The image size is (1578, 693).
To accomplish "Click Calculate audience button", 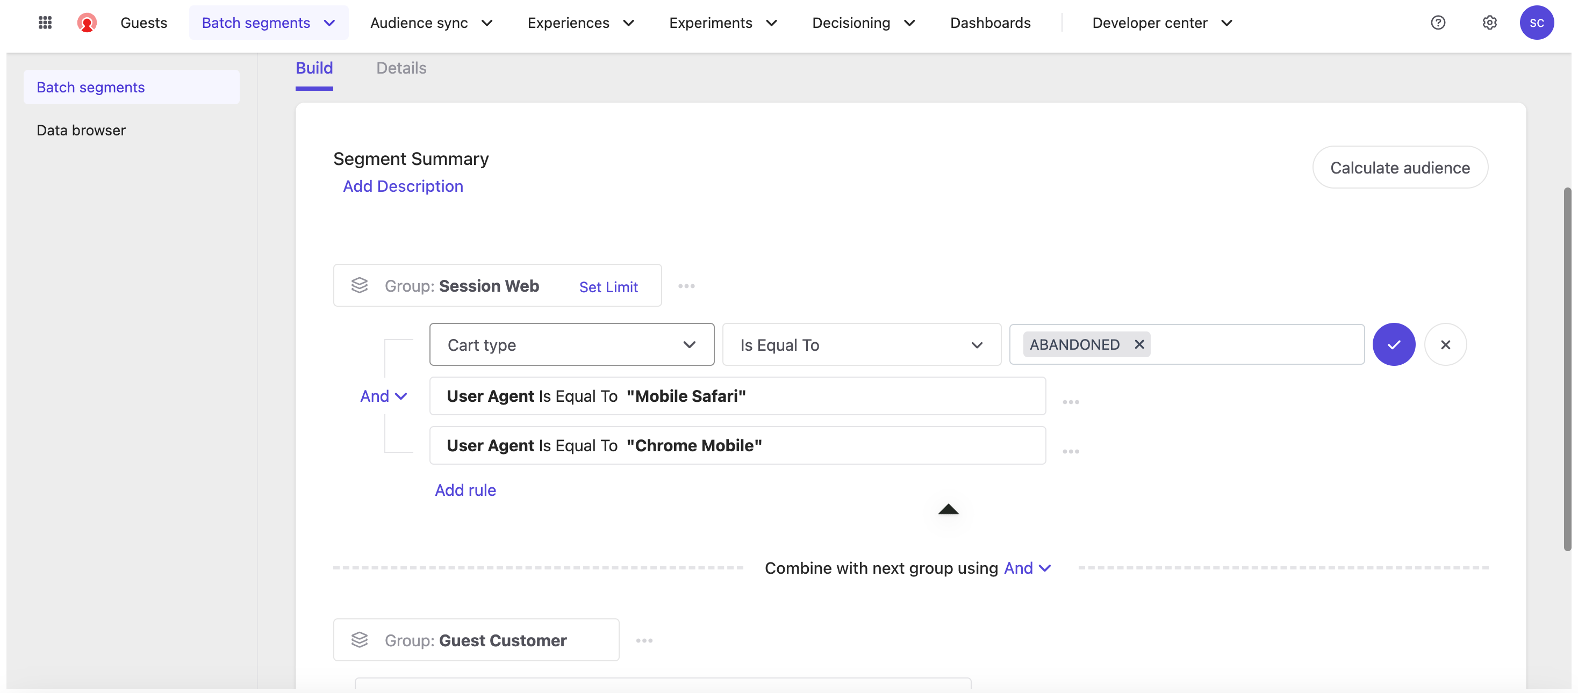I will click(x=1399, y=167).
